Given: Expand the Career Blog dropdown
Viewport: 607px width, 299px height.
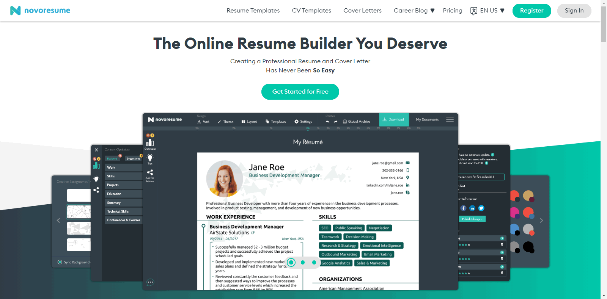Looking at the screenshot, I should click(414, 11).
